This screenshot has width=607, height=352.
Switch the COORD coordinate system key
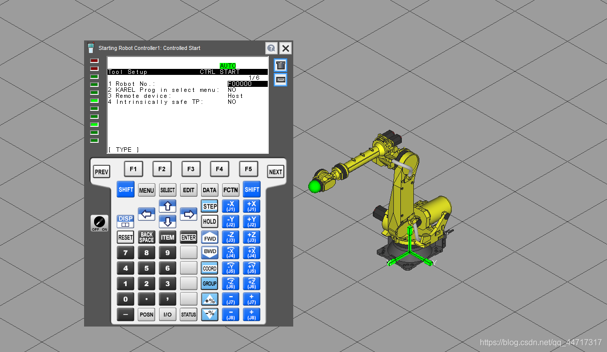click(x=210, y=268)
